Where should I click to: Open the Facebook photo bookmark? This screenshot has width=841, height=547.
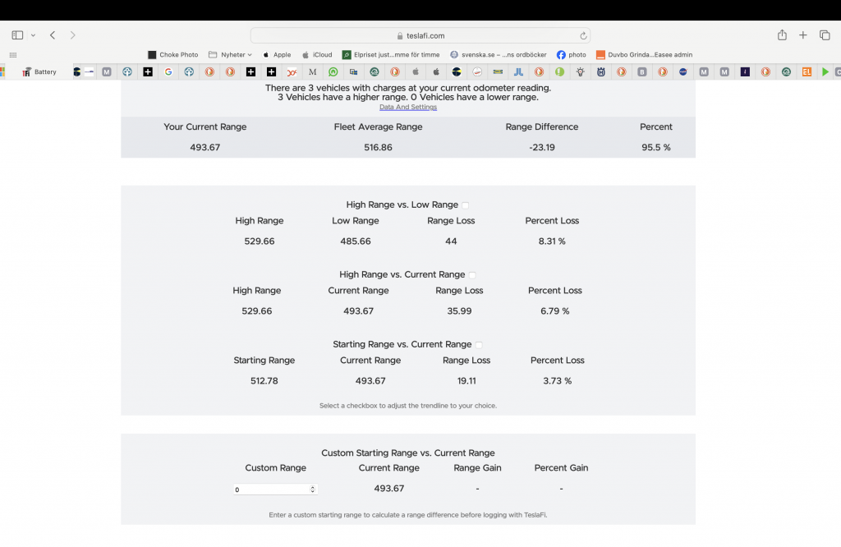pyautogui.click(x=572, y=55)
